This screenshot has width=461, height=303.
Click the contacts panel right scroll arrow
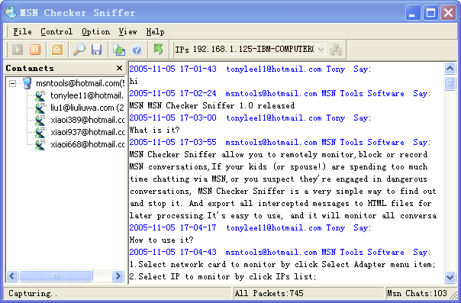(x=118, y=276)
